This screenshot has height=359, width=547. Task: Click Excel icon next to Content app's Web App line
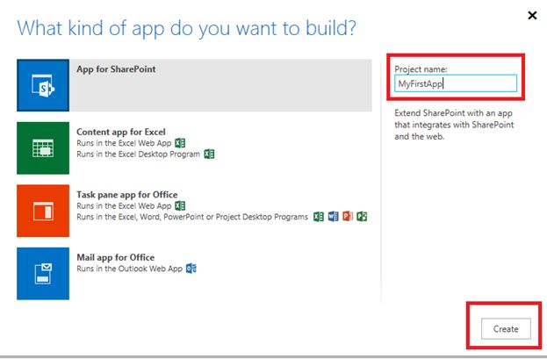(180, 142)
